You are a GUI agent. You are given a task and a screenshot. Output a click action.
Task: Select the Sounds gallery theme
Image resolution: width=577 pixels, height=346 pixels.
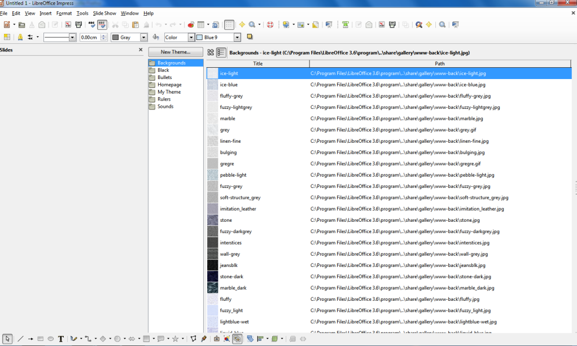pyautogui.click(x=165, y=106)
